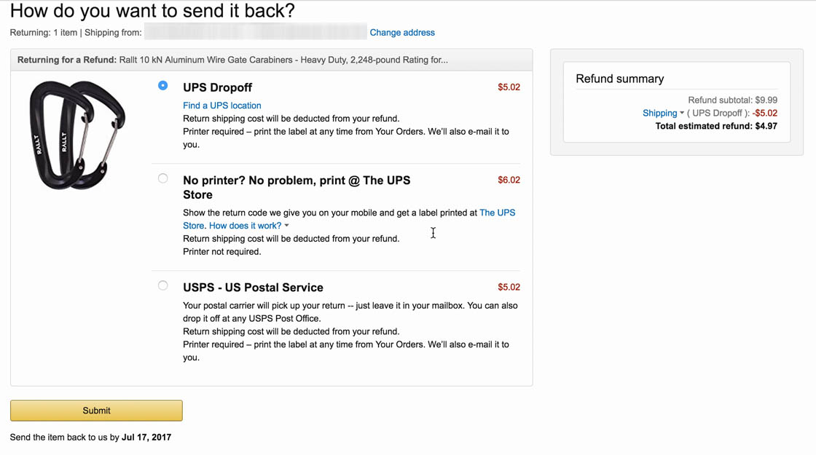Select the USPS - US Postal Service radio button

(162, 285)
